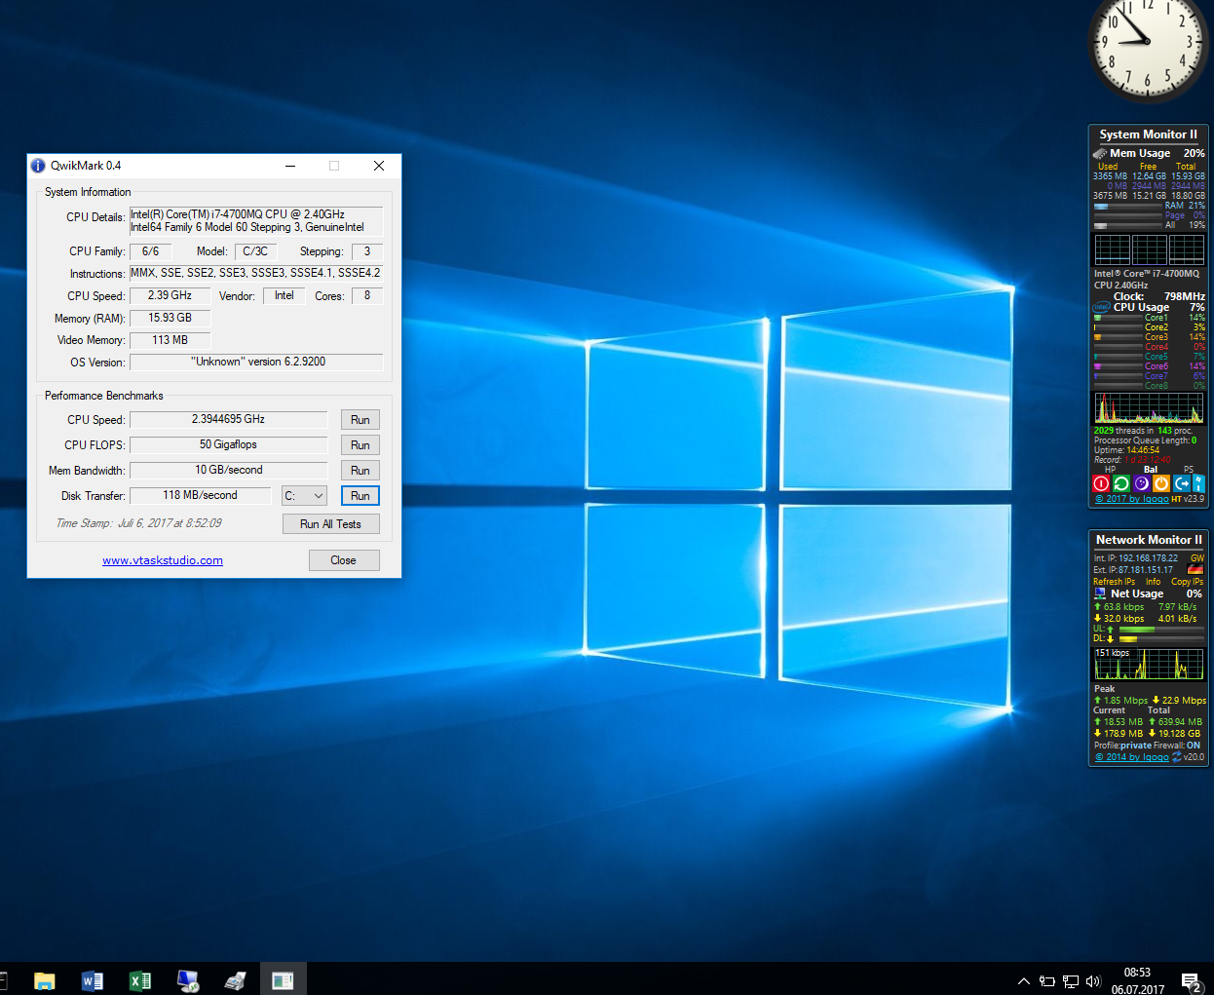The width and height of the screenshot is (1214, 995).
Task: Click the QwikMark title bar info icon
Action: pos(38,166)
